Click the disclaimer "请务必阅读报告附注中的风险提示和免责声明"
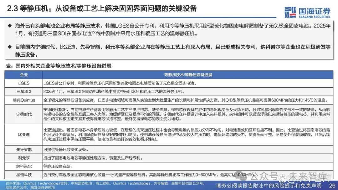The width and height of the screenshot is (338, 190). tap(269, 186)
